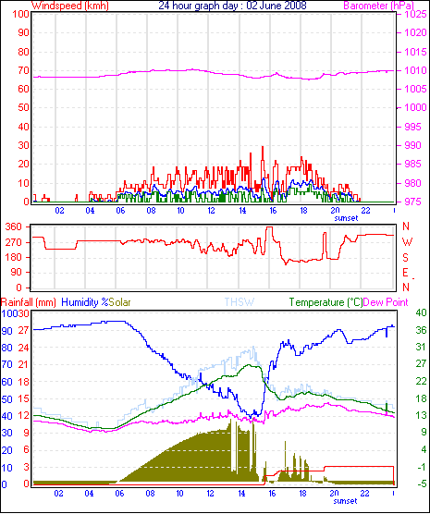The width and height of the screenshot is (430, 514).
Task: Click the 100 windspeed scale value
Action: pyautogui.click(x=20, y=14)
